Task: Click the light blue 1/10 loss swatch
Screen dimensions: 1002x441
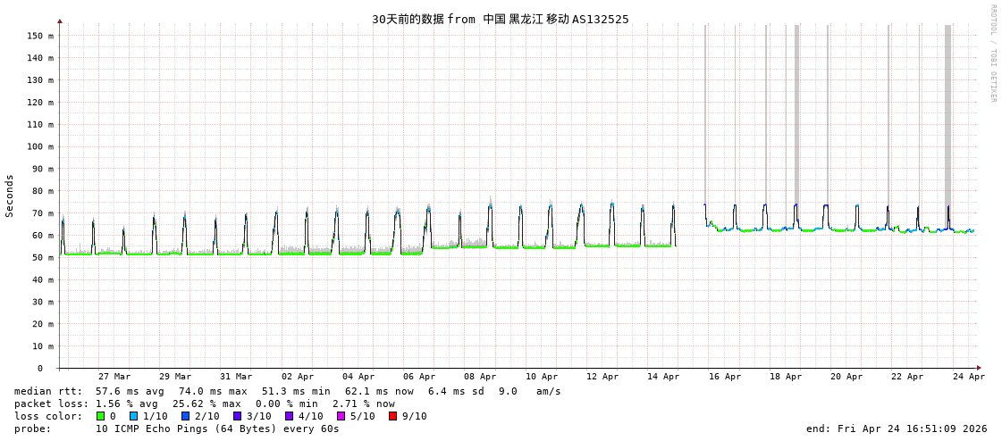Action: [x=134, y=416]
